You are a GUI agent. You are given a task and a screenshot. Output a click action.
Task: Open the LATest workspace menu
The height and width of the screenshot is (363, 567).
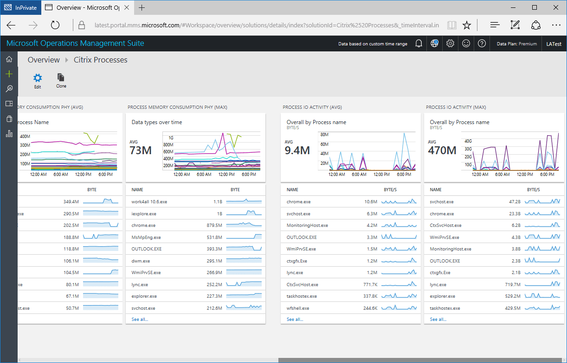tap(554, 44)
